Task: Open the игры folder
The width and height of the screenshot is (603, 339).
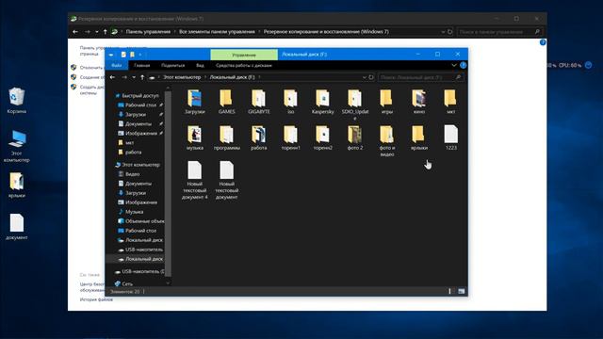Action: [387, 102]
